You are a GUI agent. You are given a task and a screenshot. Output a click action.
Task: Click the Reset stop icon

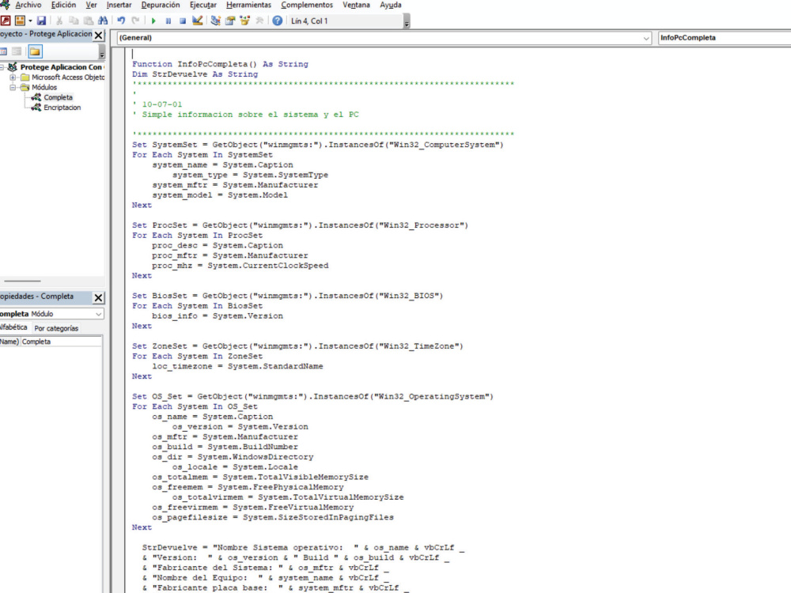(183, 21)
